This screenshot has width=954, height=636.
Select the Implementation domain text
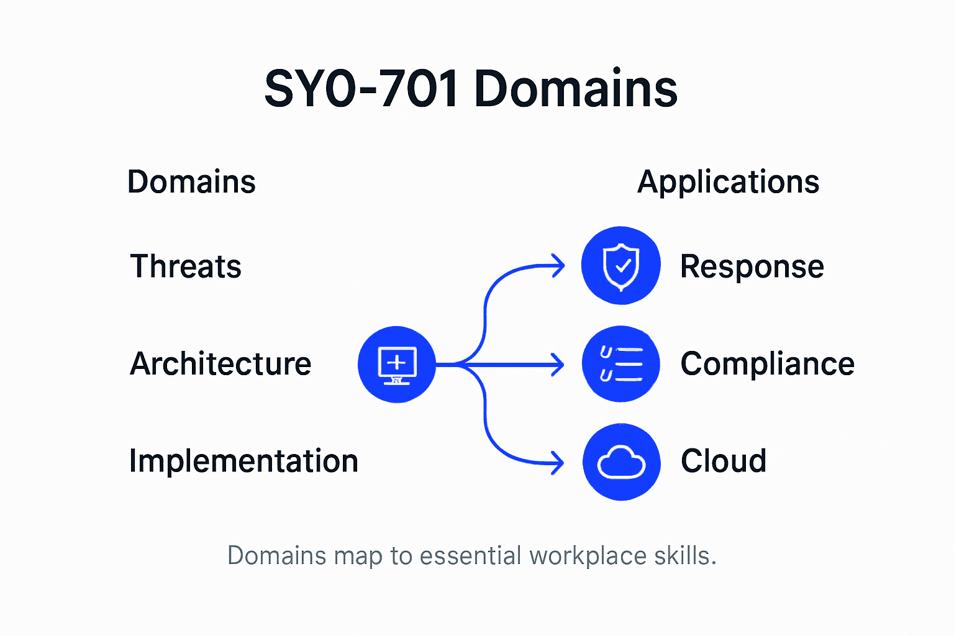point(243,461)
